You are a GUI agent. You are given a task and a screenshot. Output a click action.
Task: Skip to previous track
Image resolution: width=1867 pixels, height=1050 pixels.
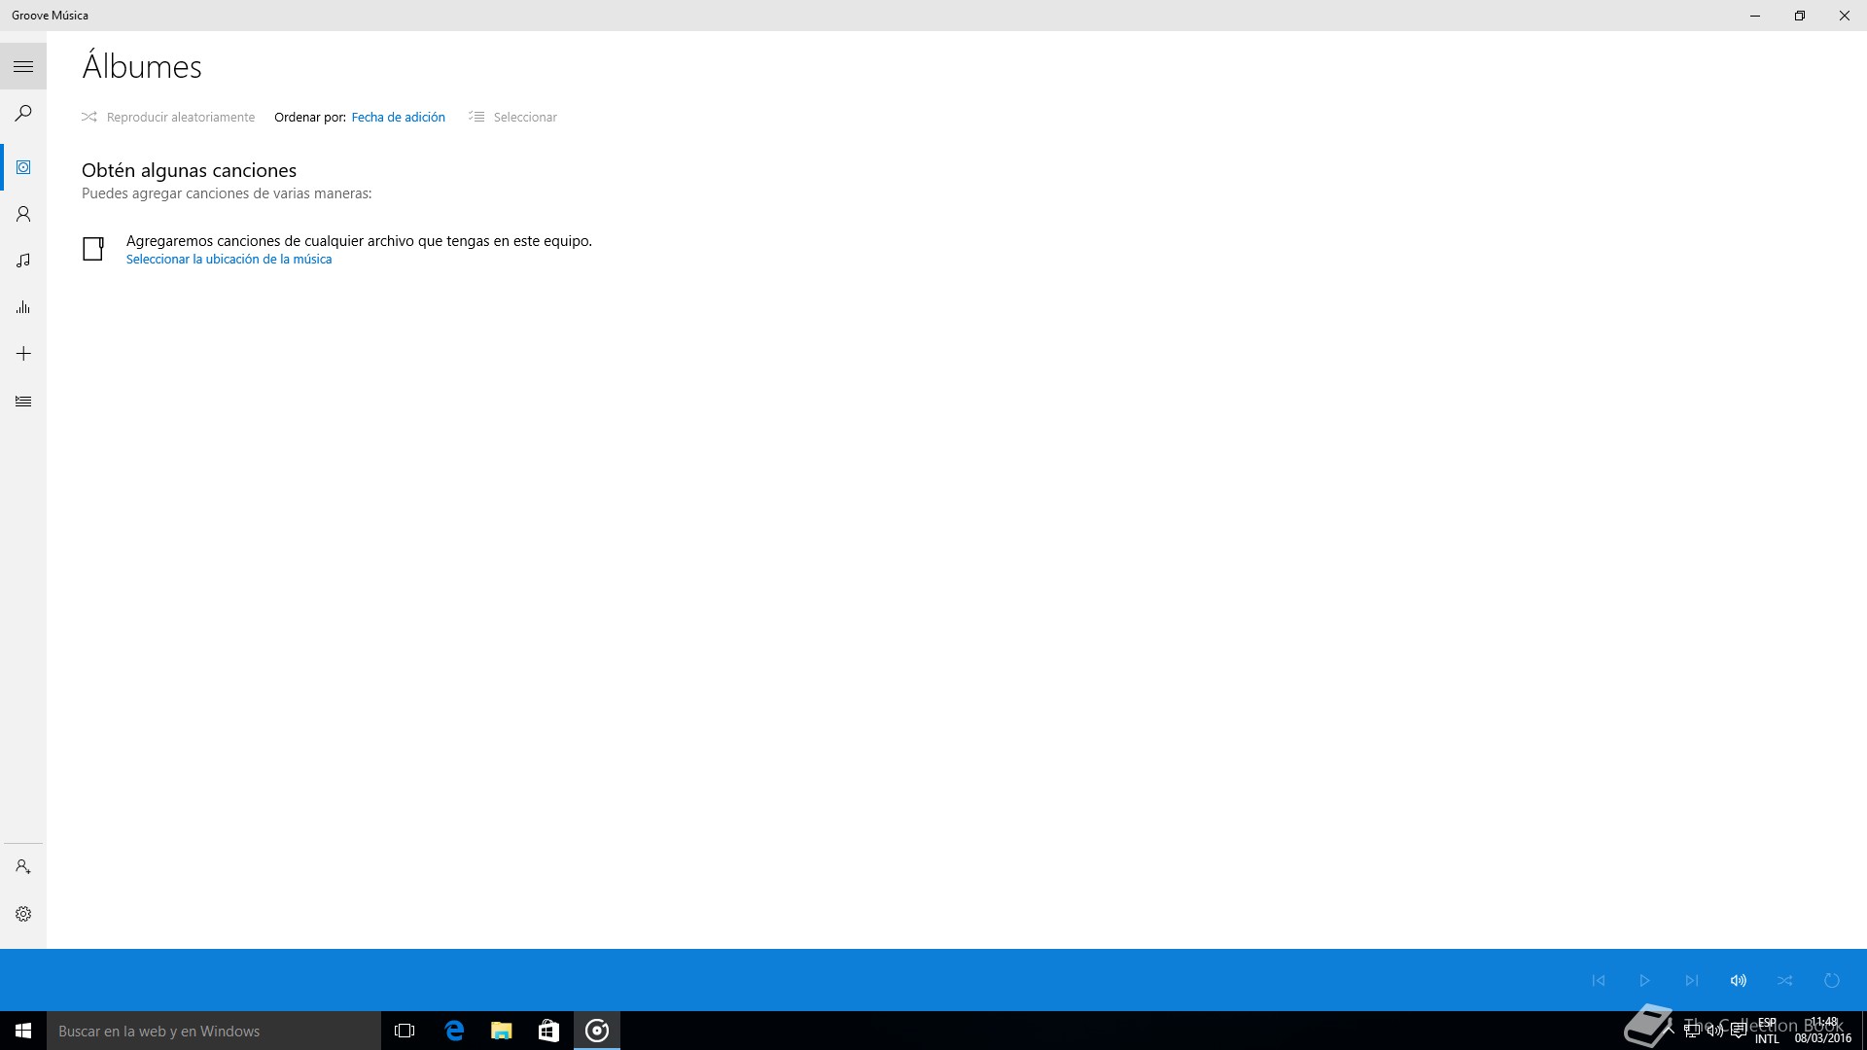coord(1599,980)
